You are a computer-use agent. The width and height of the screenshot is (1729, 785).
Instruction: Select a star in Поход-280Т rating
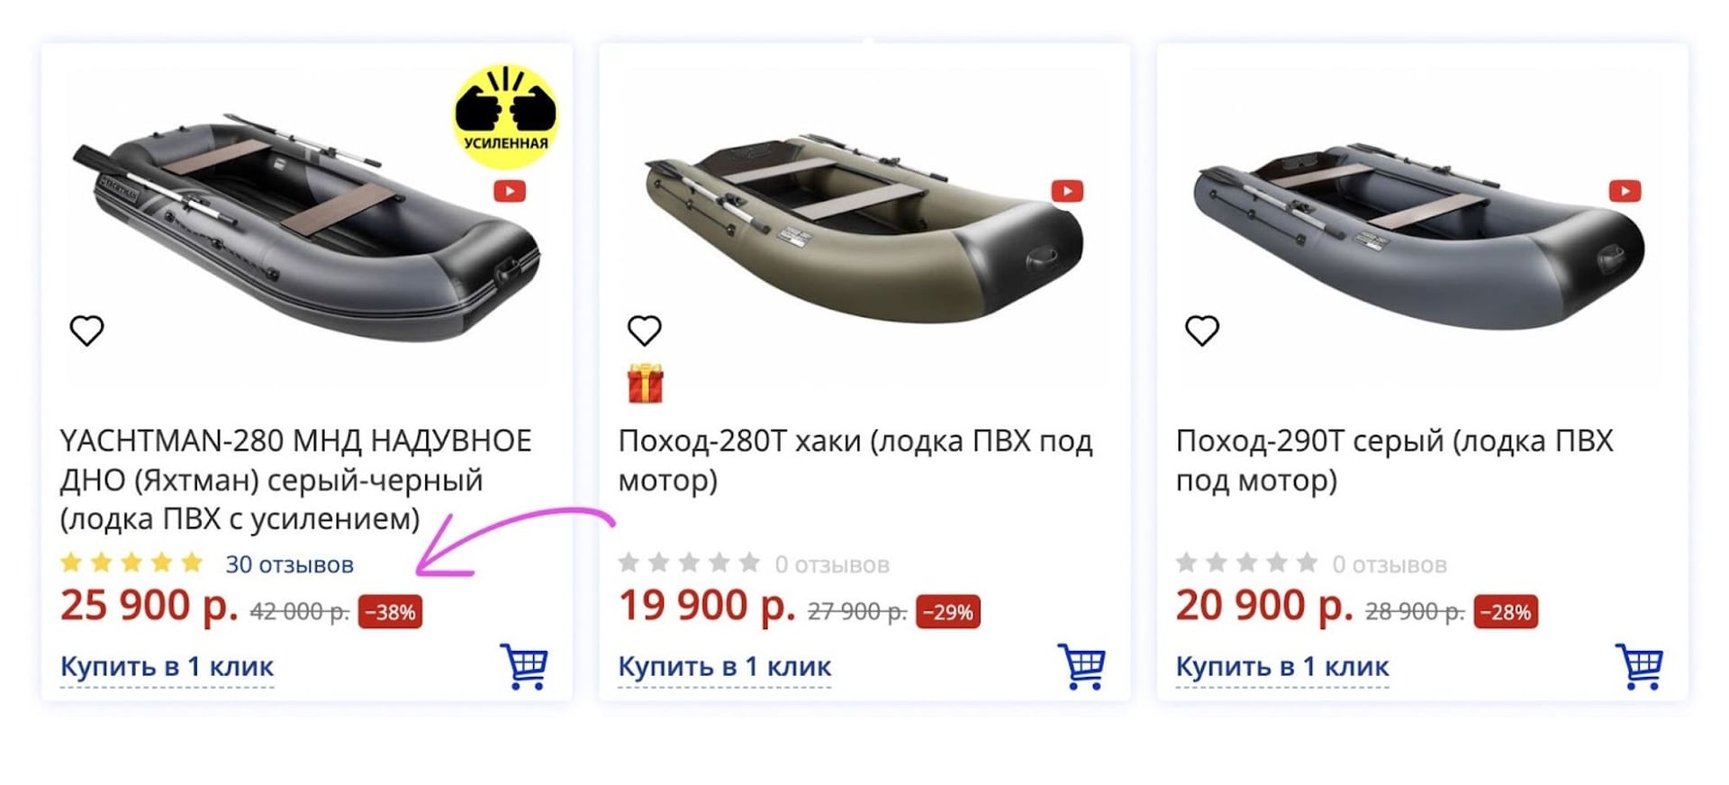point(689,563)
